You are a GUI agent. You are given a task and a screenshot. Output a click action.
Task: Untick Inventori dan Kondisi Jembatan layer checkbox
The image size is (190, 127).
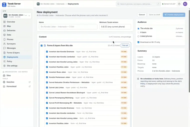47,57
